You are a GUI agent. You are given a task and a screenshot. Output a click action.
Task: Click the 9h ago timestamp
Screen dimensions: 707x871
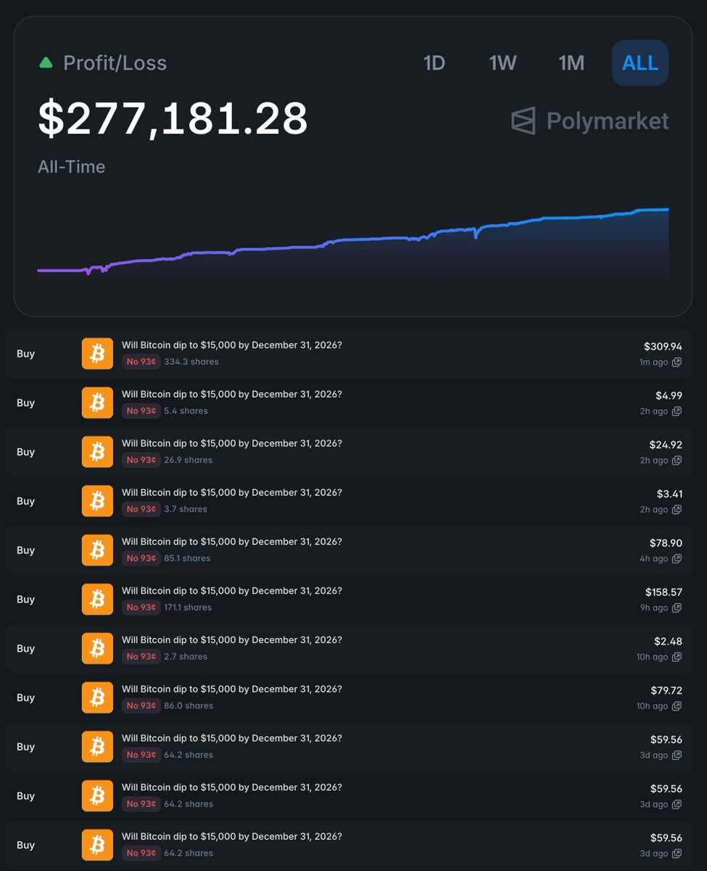[x=654, y=608]
